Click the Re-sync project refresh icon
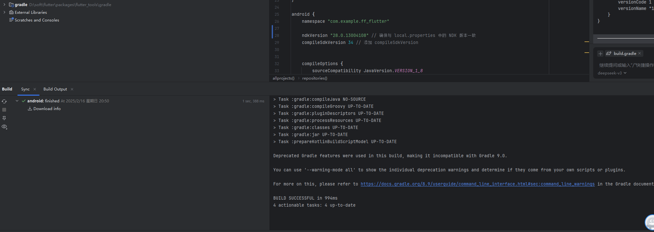The image size is (654, 232). click(x=4, y=101)
